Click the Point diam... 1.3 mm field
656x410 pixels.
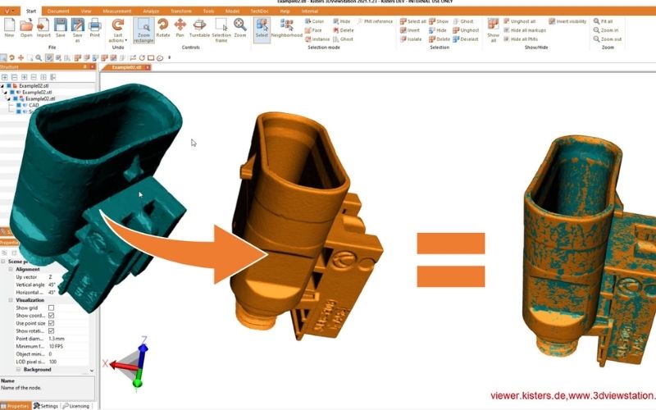(x=68, y=339)
